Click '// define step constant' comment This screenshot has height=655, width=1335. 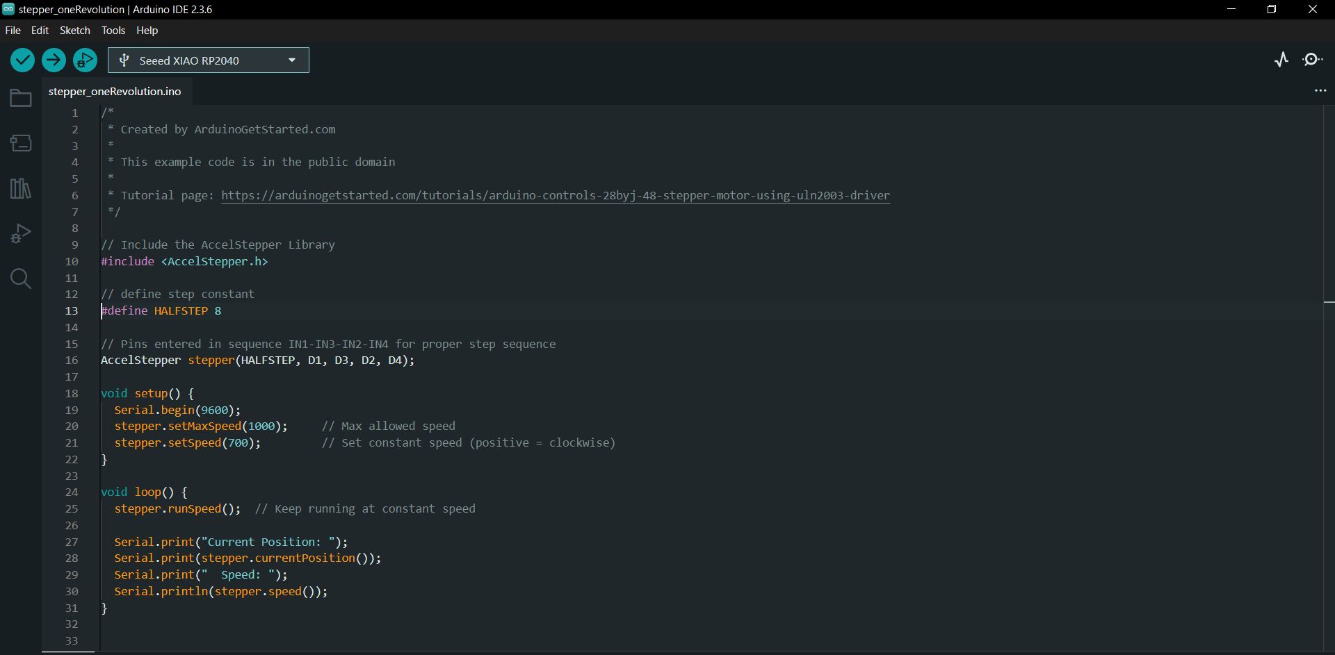point(178,294)
